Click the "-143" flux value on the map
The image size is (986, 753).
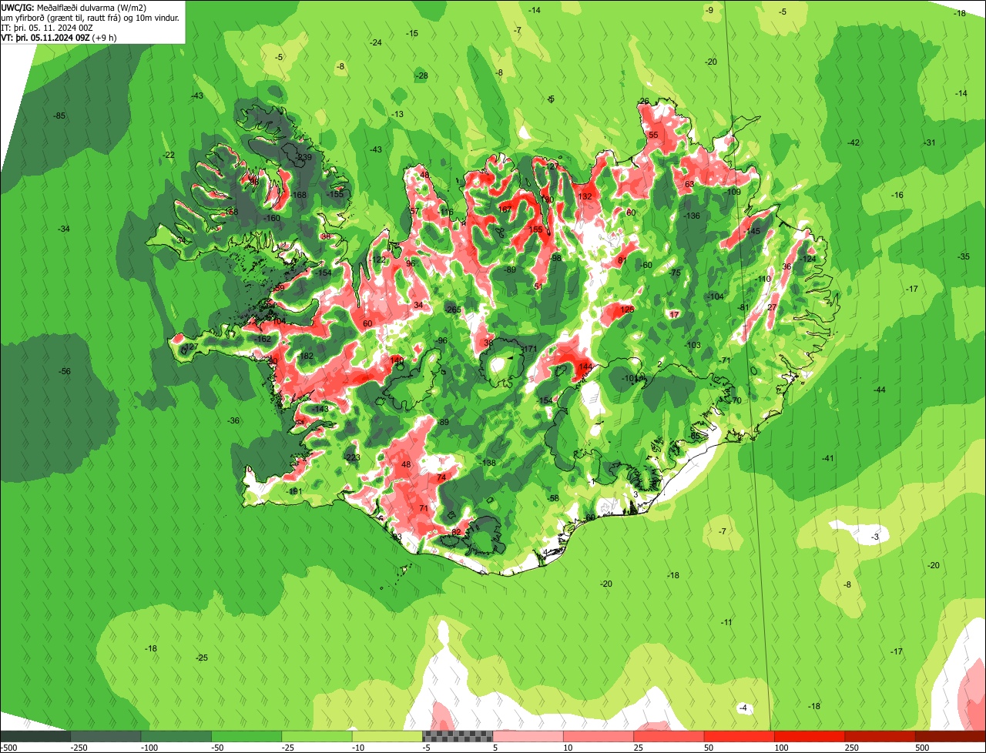(x=320, y=408)
